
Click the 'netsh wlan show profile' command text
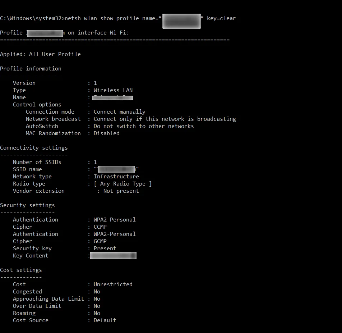point(102,18)
